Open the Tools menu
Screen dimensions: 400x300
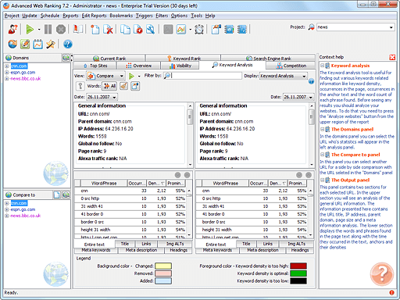tap(196, 16)
